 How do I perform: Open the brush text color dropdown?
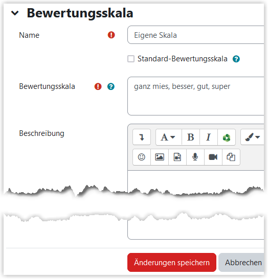pos(253,137)
